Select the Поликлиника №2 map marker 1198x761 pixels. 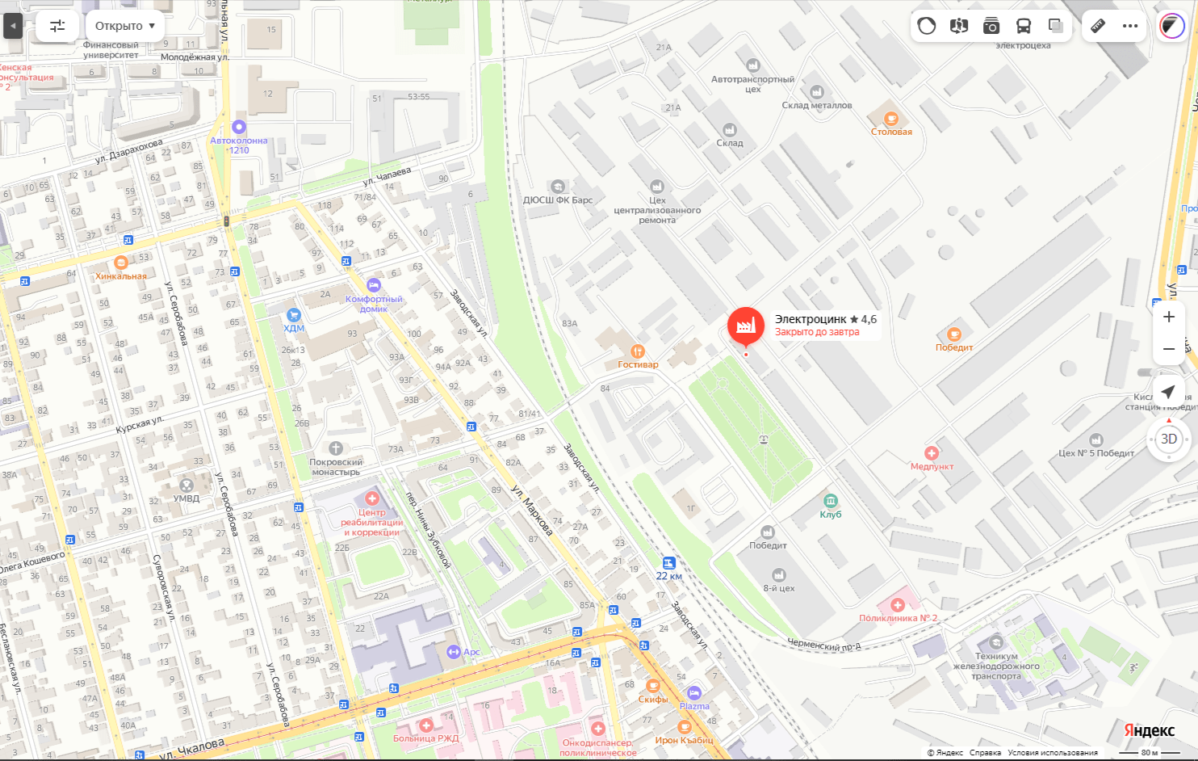897,605
